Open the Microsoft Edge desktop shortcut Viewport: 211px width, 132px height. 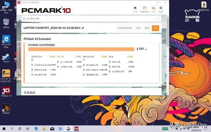coord(6,42)
